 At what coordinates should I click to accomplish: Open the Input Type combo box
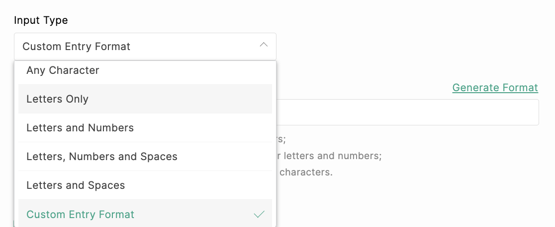145,47
